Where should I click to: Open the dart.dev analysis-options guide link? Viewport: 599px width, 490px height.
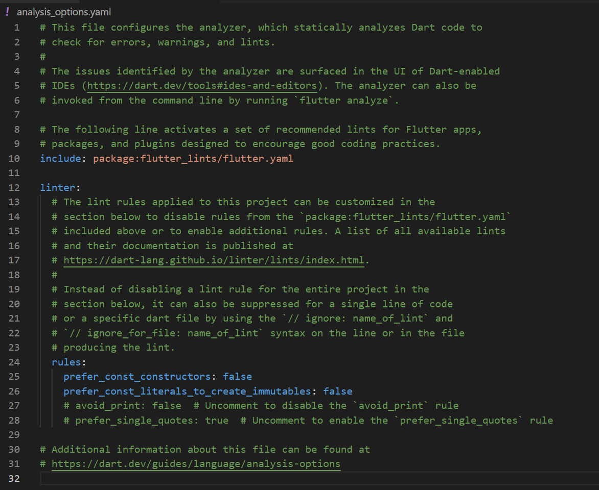tap(196, 464)
